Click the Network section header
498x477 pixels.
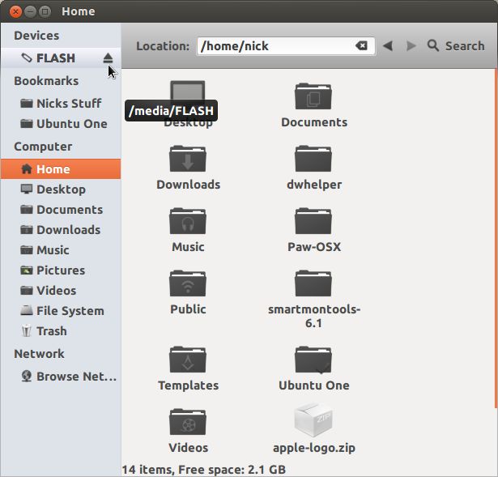click(39, 354)
